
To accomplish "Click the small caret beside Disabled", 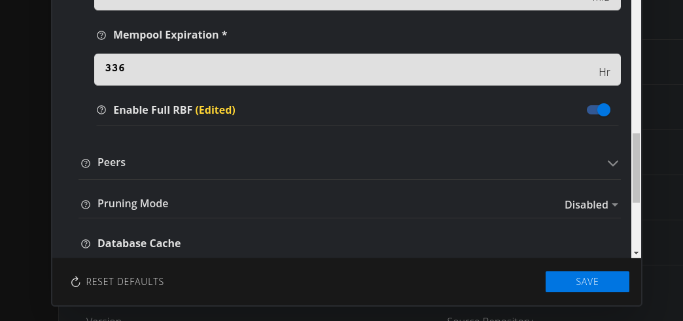I will pos(615,205).
